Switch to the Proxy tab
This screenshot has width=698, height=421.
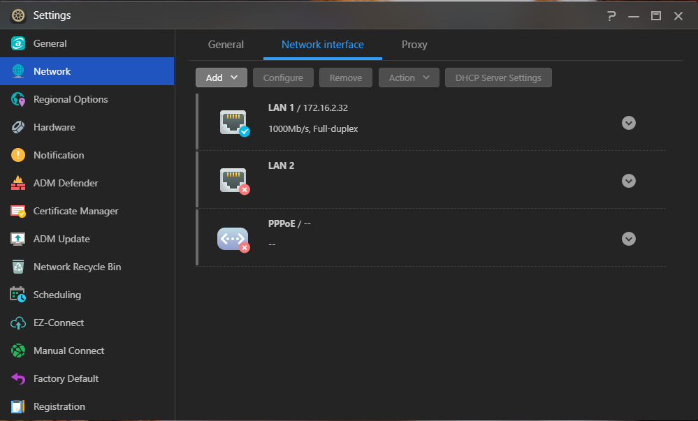point(414,45)
